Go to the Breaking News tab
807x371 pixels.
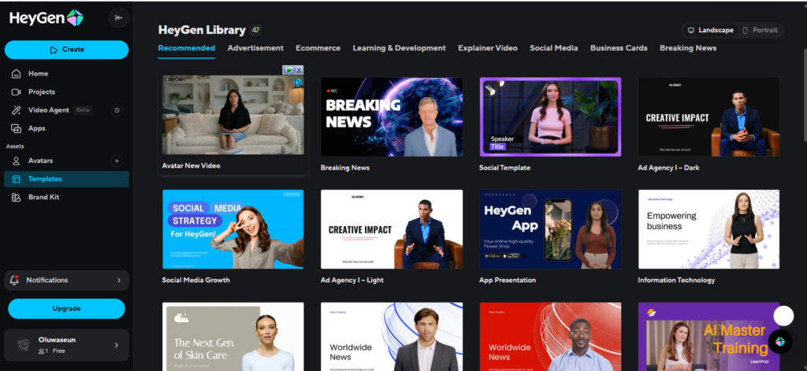pos(687,48)
